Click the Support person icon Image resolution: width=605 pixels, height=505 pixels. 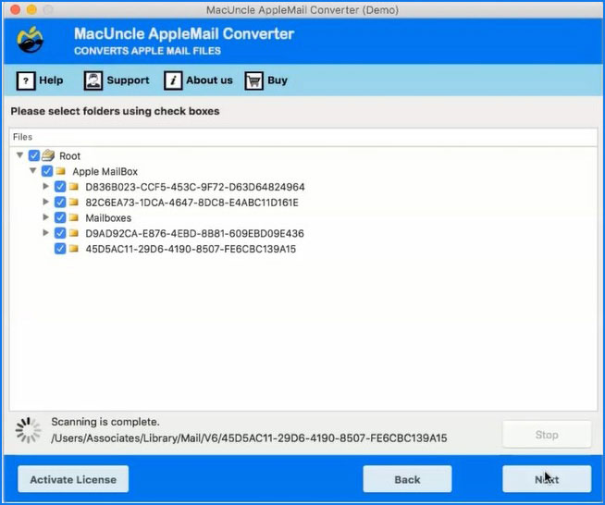point(93,80)
